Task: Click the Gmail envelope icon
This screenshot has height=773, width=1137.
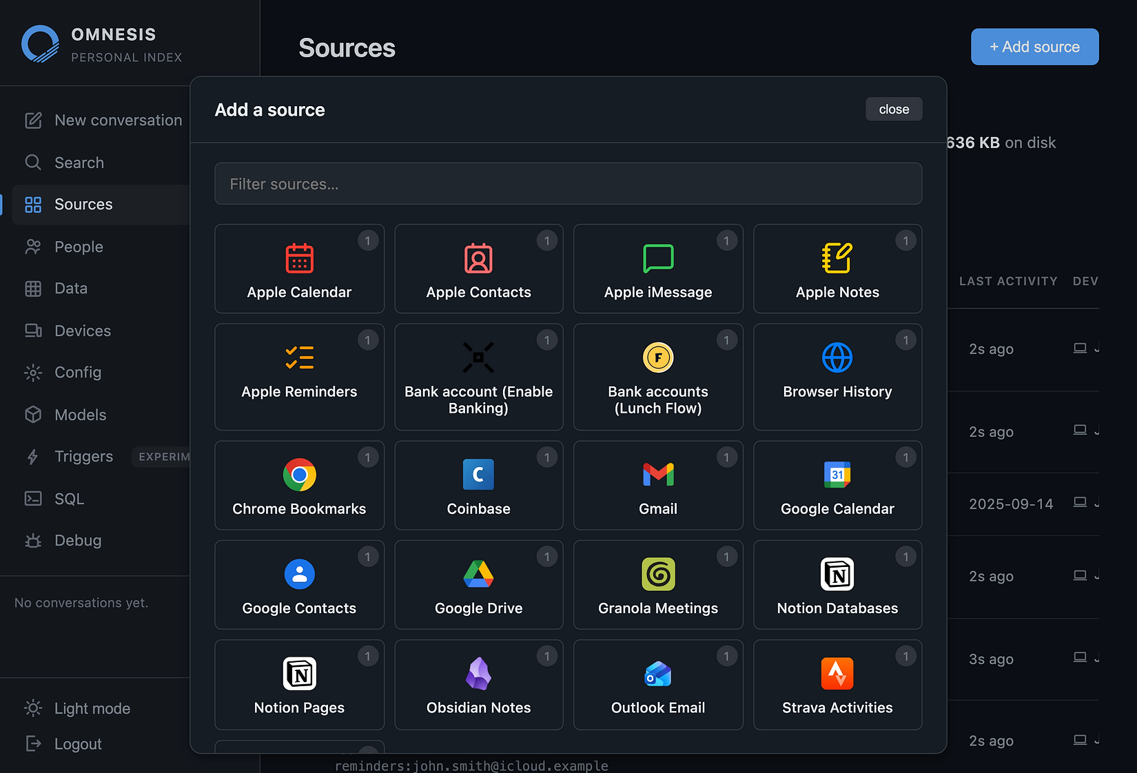Action: tap(658, 475)
